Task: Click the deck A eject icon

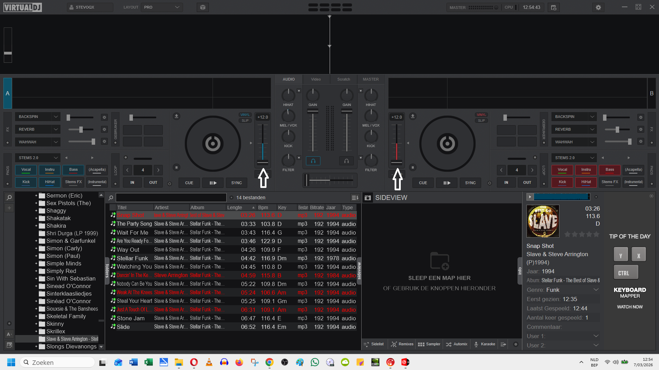Action: (176, 116)
